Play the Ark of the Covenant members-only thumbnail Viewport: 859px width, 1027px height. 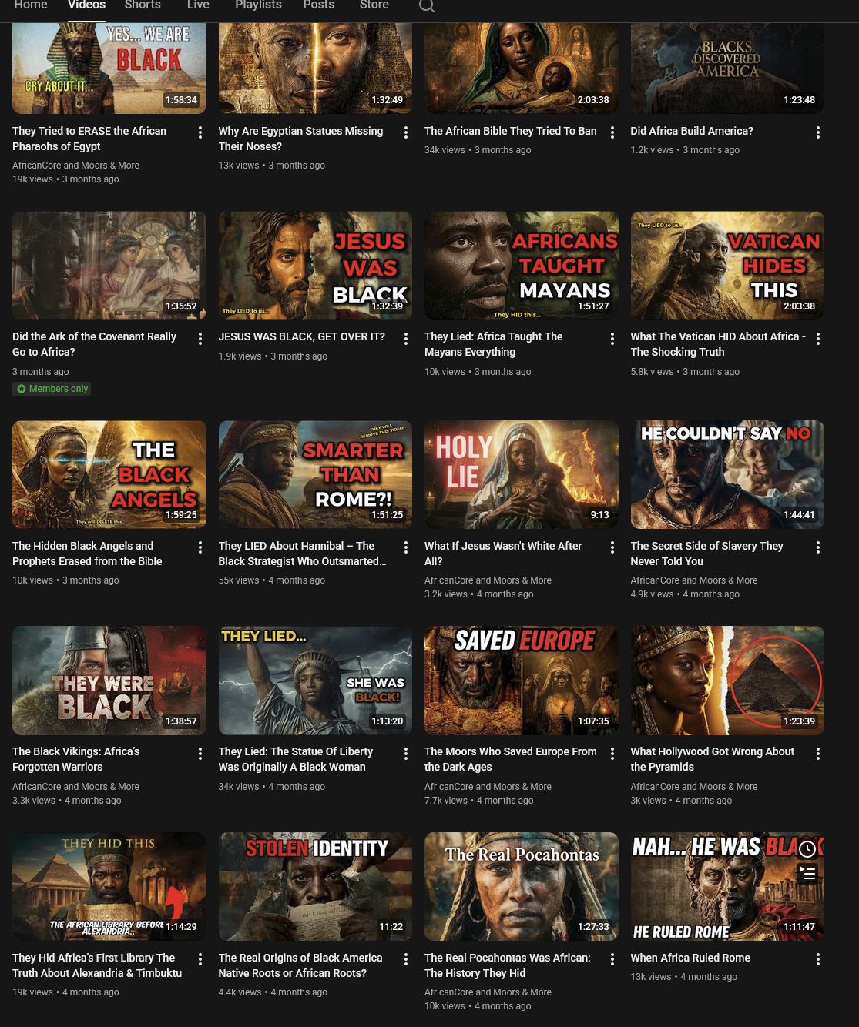[109, 266]
